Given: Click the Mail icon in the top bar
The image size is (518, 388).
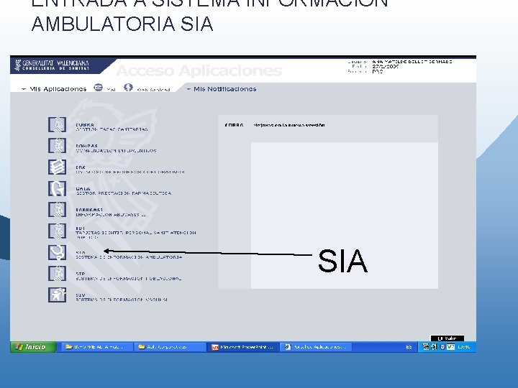Looking at the screenshot, I should (x=98, y=88).
